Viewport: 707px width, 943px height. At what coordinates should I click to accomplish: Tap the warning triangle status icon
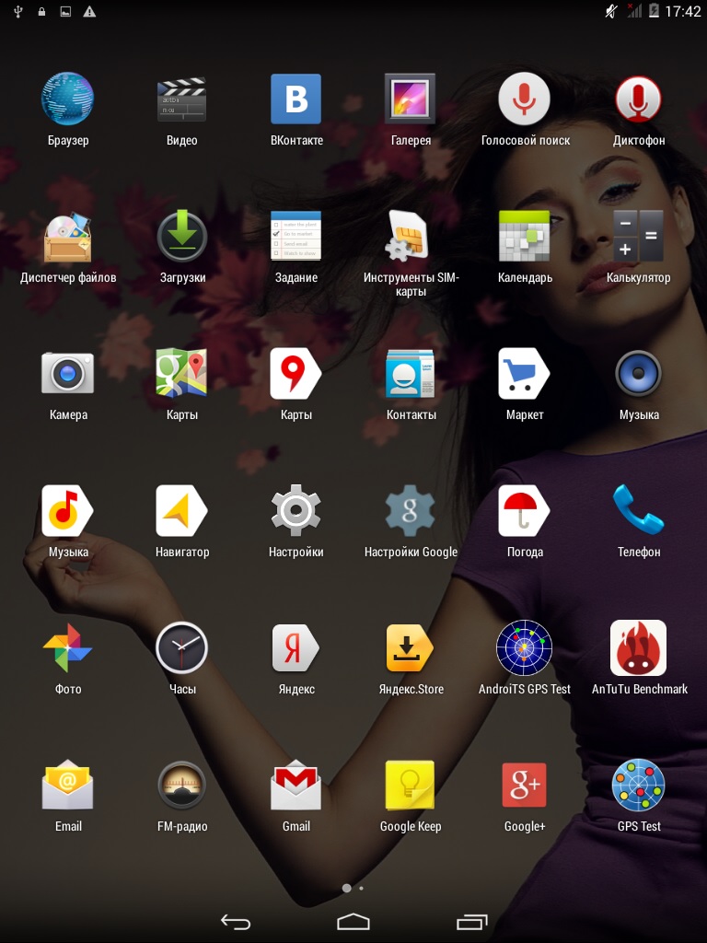[x=89, y=11]
